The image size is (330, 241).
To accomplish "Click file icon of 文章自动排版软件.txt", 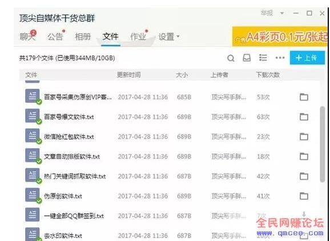I will pyautogui.click(x=33, y=155).
